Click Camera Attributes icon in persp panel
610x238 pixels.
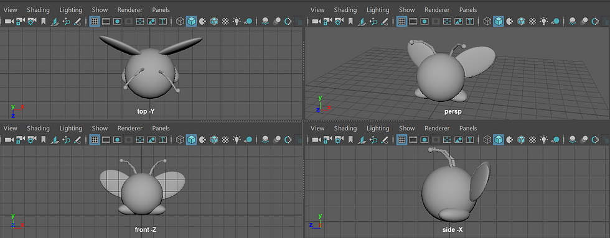pos(339,21)
